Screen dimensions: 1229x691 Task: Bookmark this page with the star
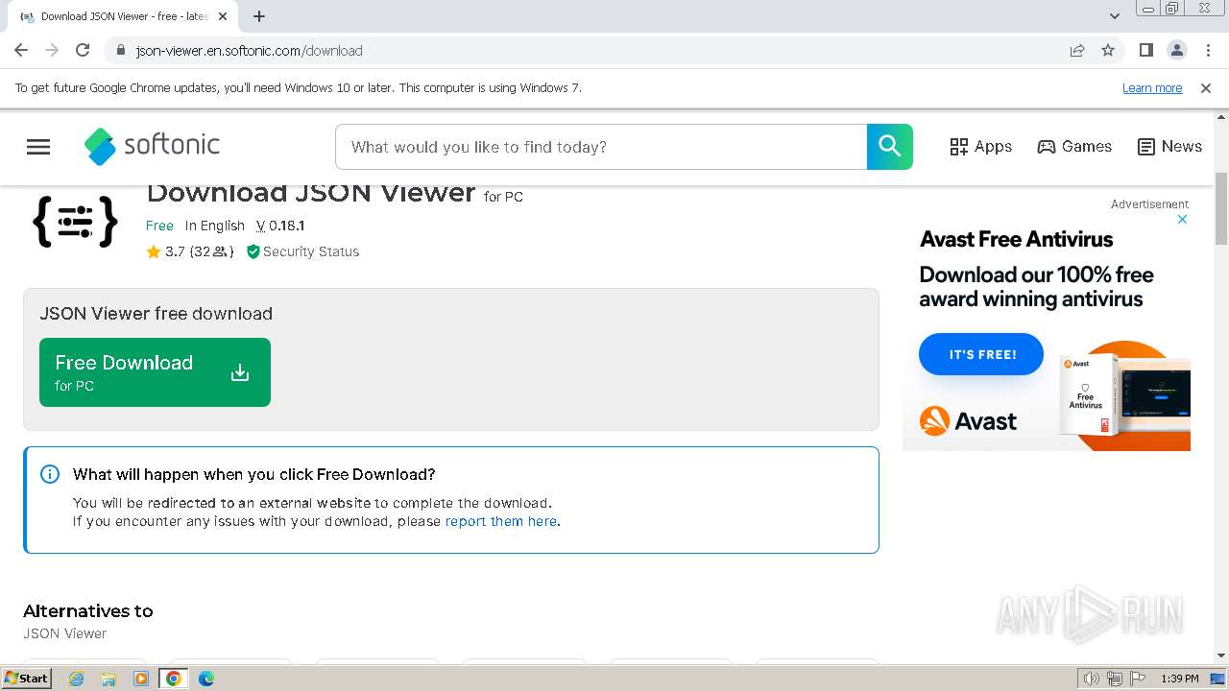[x=1108, y=51]
